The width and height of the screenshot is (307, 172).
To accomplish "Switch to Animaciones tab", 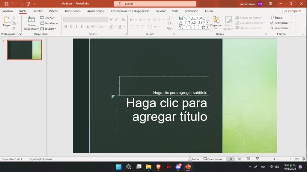I will (x=95, y=11).
